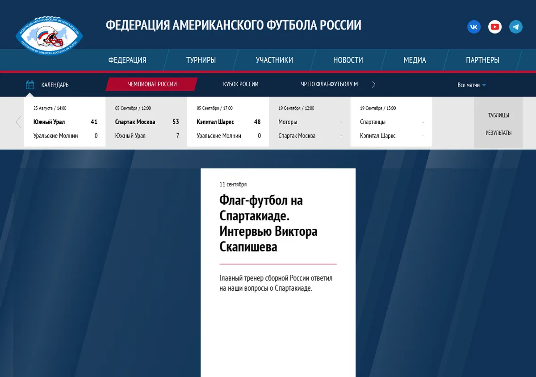Switch to ЧР по флаг-футболу М tab

329,84
